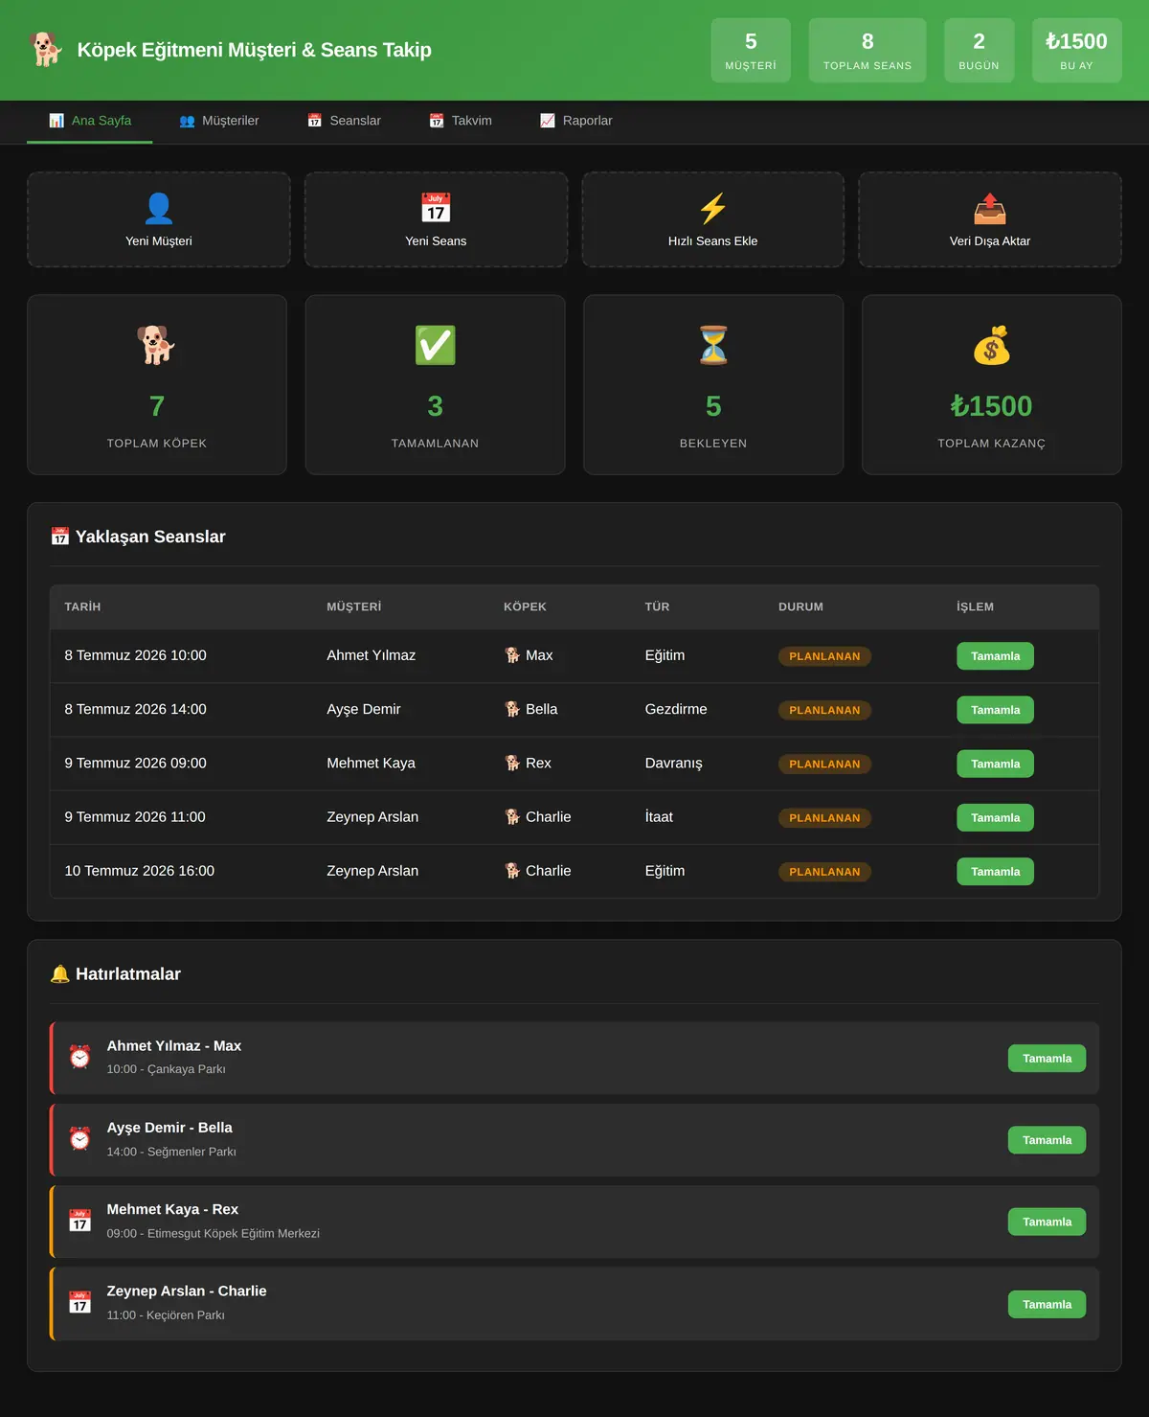The image size is (1149, 1417).
Task: Complete the Keçiören Parkı reminder
Action: [1047, 1304]
